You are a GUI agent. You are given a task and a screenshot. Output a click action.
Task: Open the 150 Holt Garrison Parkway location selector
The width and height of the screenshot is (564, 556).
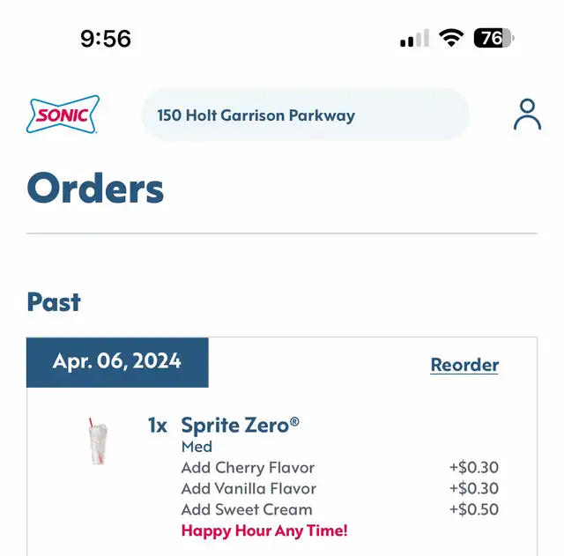305,115
